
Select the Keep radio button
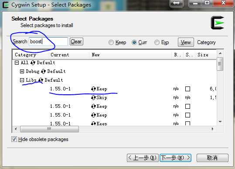111,42
